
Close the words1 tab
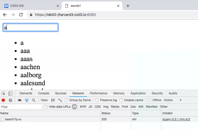click(118, 6)
